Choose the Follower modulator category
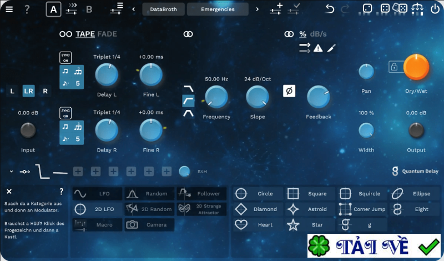Screen dimensions: 444x261 [x=201, y=194]
